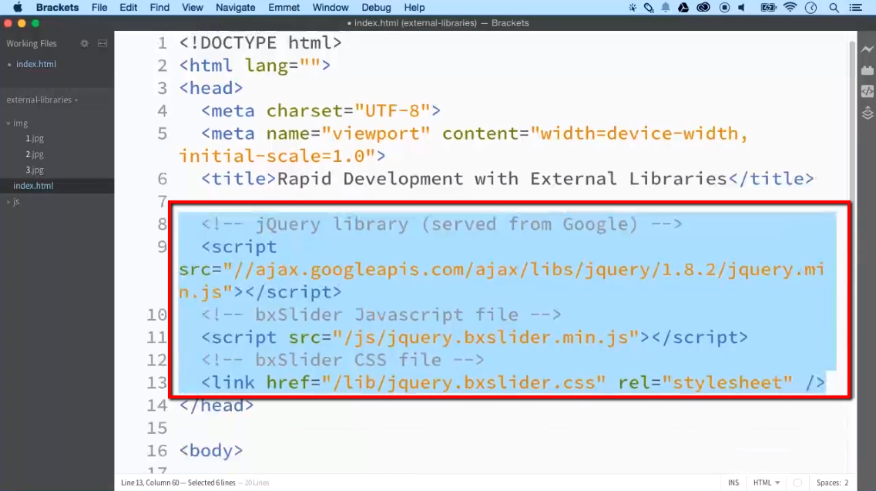This screenshot has width=876, height=491.
Task: Open the Apple menu
Action: (17, 7)
